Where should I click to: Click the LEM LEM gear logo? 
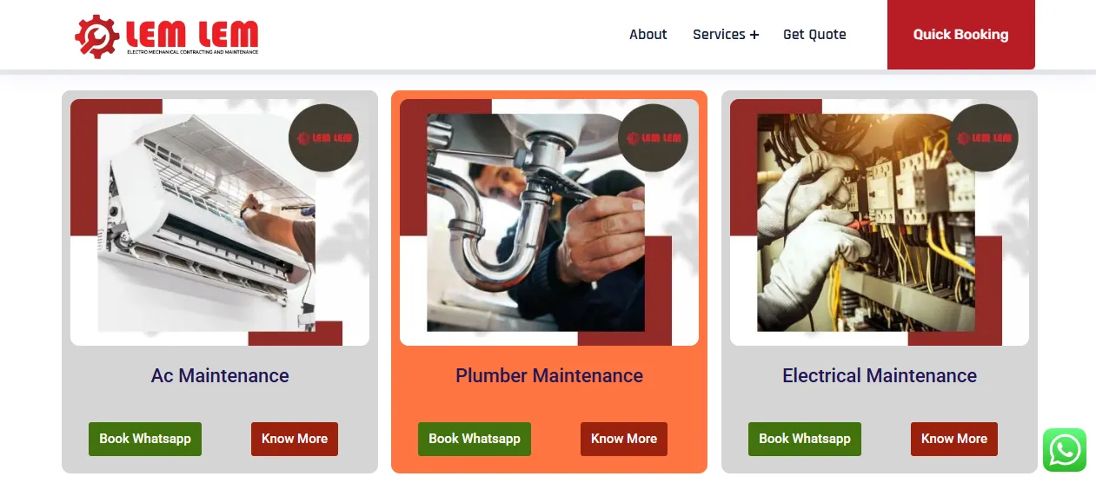167,36
